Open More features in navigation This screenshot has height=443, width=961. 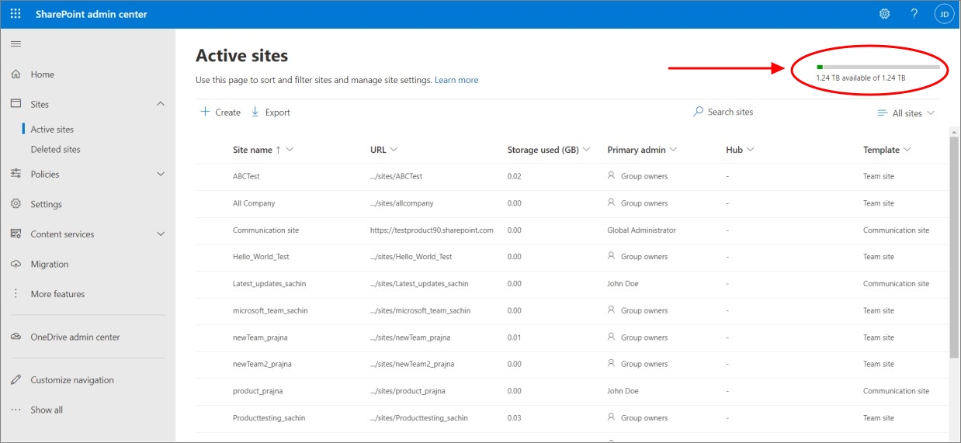pos(57,294)
